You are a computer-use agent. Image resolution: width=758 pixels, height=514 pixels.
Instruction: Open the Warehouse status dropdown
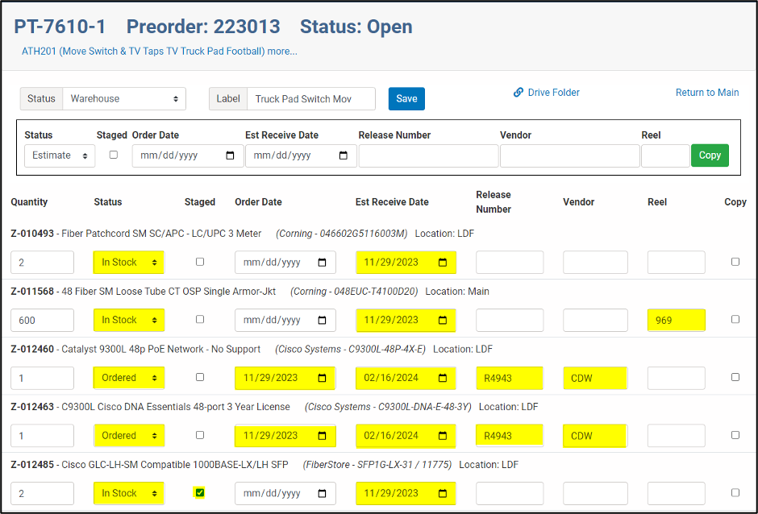click(x=124, y=99)
